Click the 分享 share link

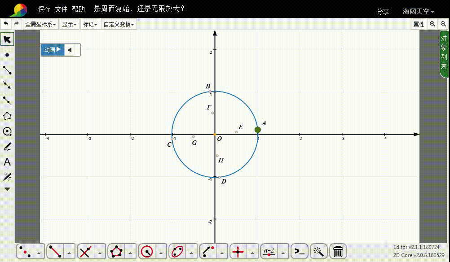tap(383, 12)
